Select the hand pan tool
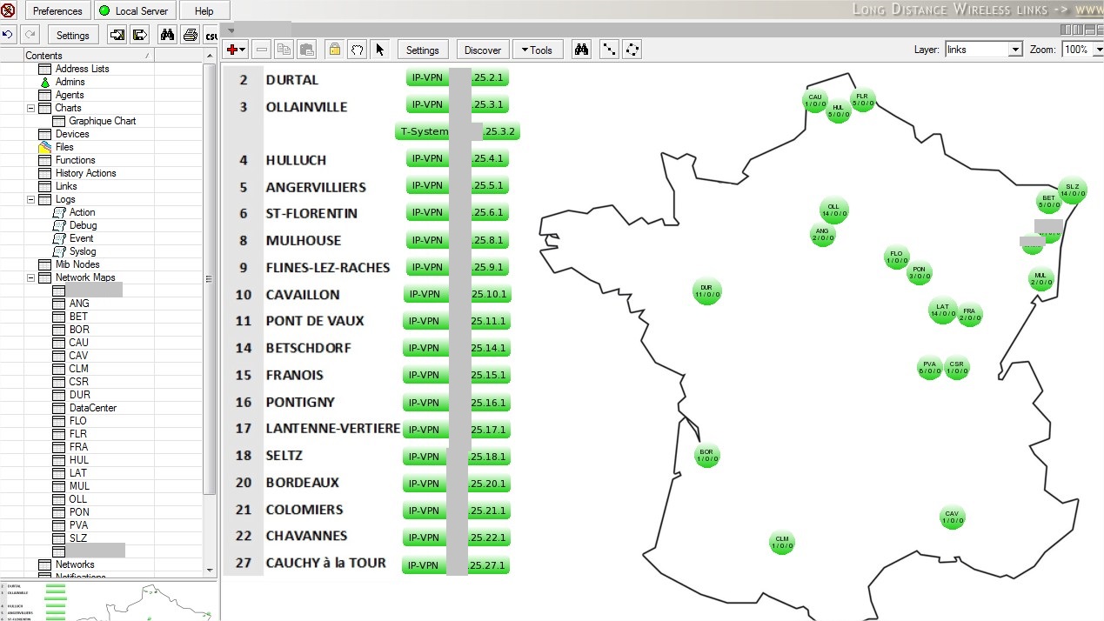This screenshot has height=621, width=1104. pyautogui.click(x=357, y=50)
